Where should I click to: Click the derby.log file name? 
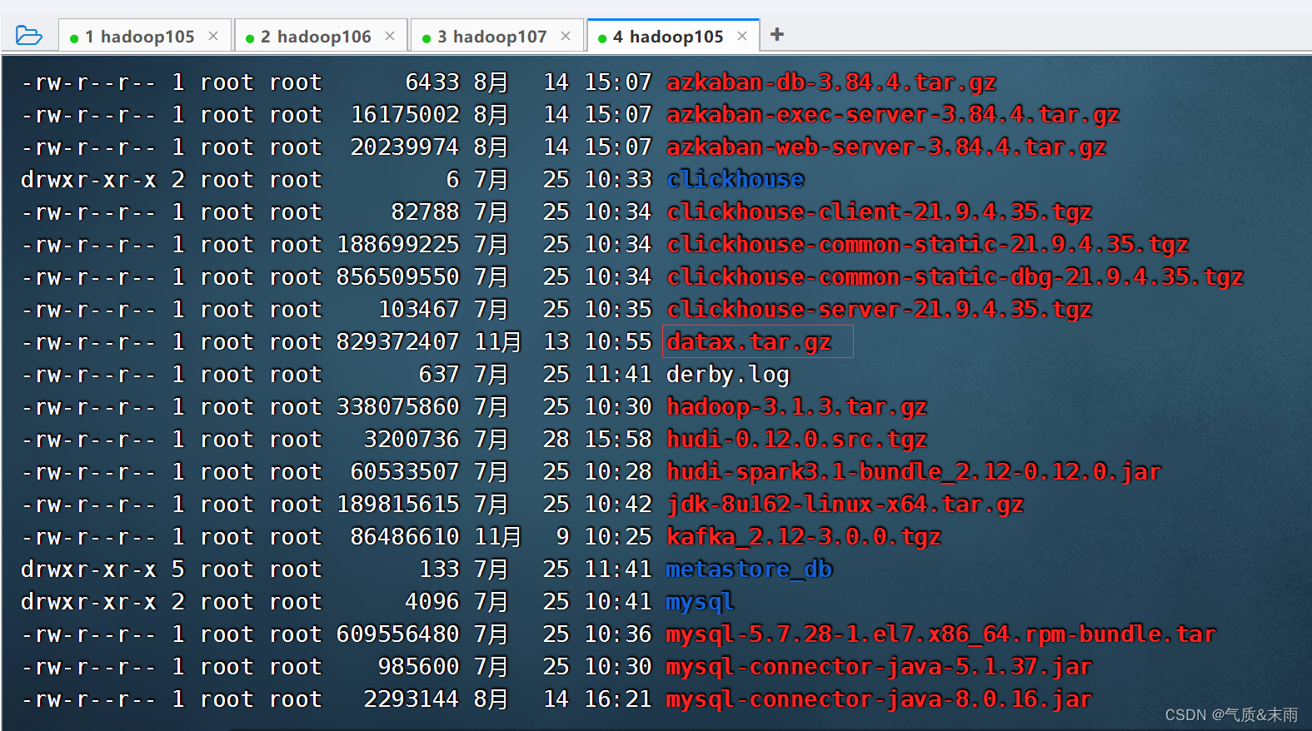point(728,375)
